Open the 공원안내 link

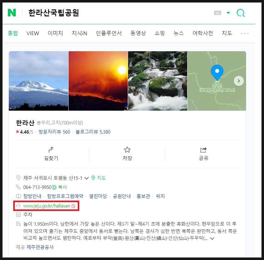(x=122, y=196)
